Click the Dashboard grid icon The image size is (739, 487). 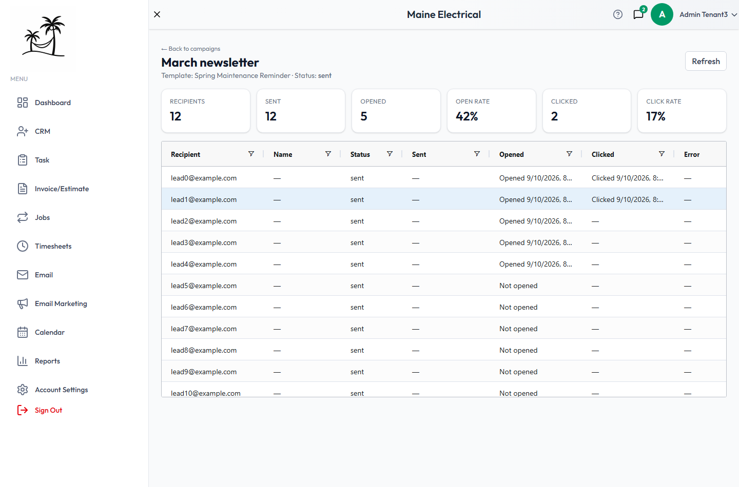[x=23, y=103]
